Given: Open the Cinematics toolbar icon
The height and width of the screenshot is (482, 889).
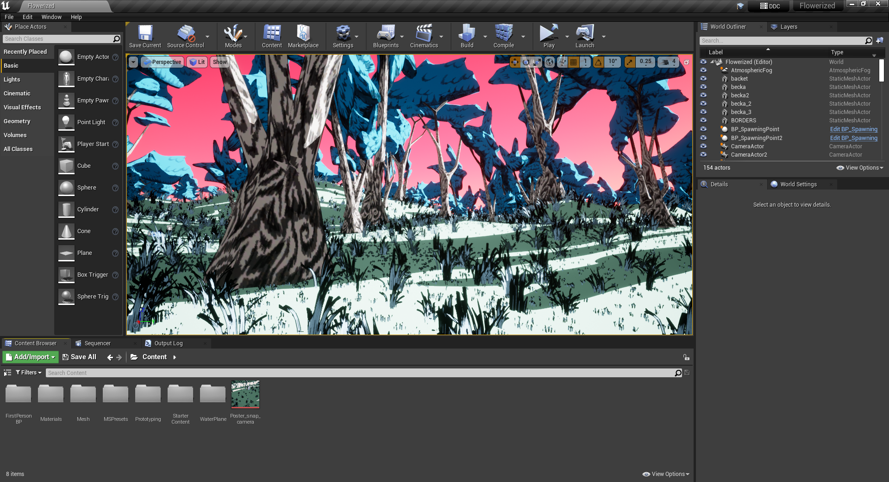Looking at the screenshot, I should (x=424, y=36).
